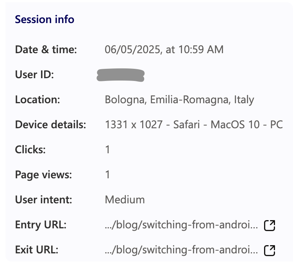Select the redacted User ID value
Viewport: 300px width, 269px height.
pyautogui.click(x=121, y=75)
